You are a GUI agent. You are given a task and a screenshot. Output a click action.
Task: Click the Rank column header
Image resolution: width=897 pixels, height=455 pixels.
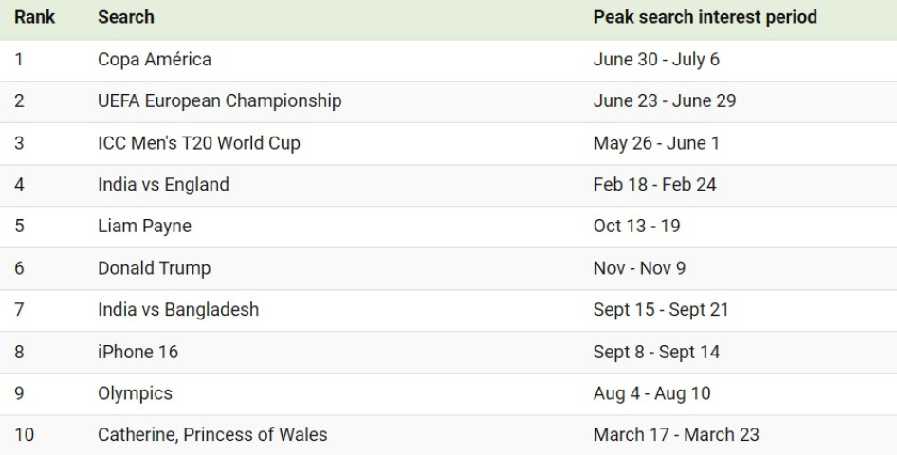[x=35, y=17]
